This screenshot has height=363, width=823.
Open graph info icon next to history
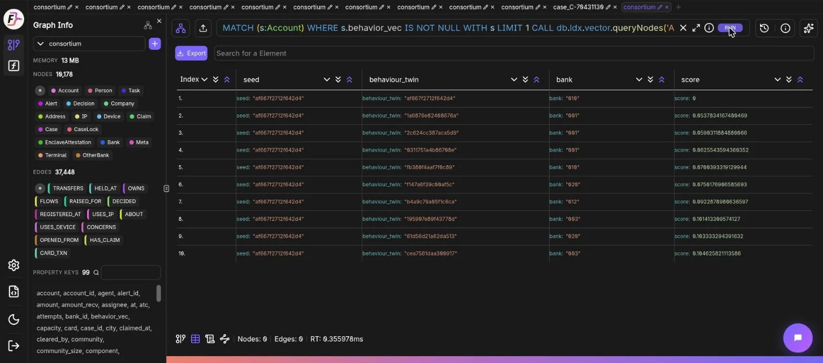[x=785, y=28]
